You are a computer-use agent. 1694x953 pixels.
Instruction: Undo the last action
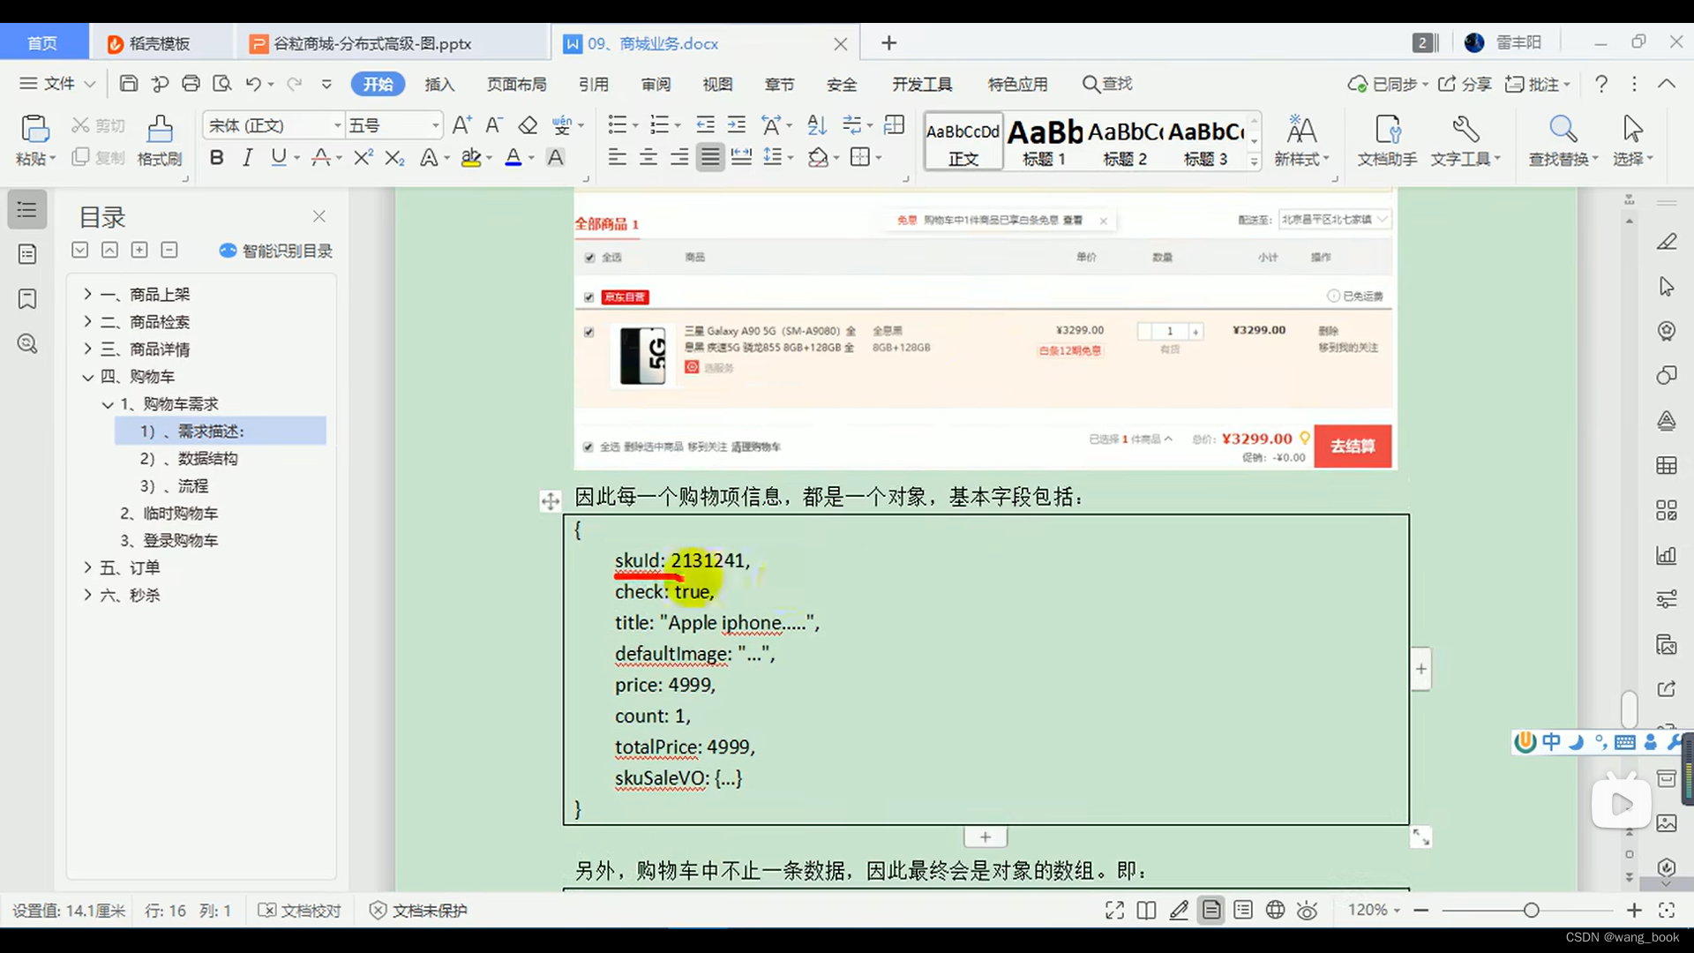click(x=253, y=84)
